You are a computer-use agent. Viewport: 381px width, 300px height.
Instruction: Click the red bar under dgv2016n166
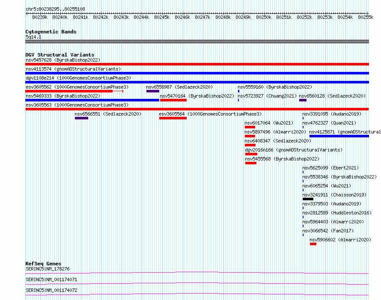(251, 154)
